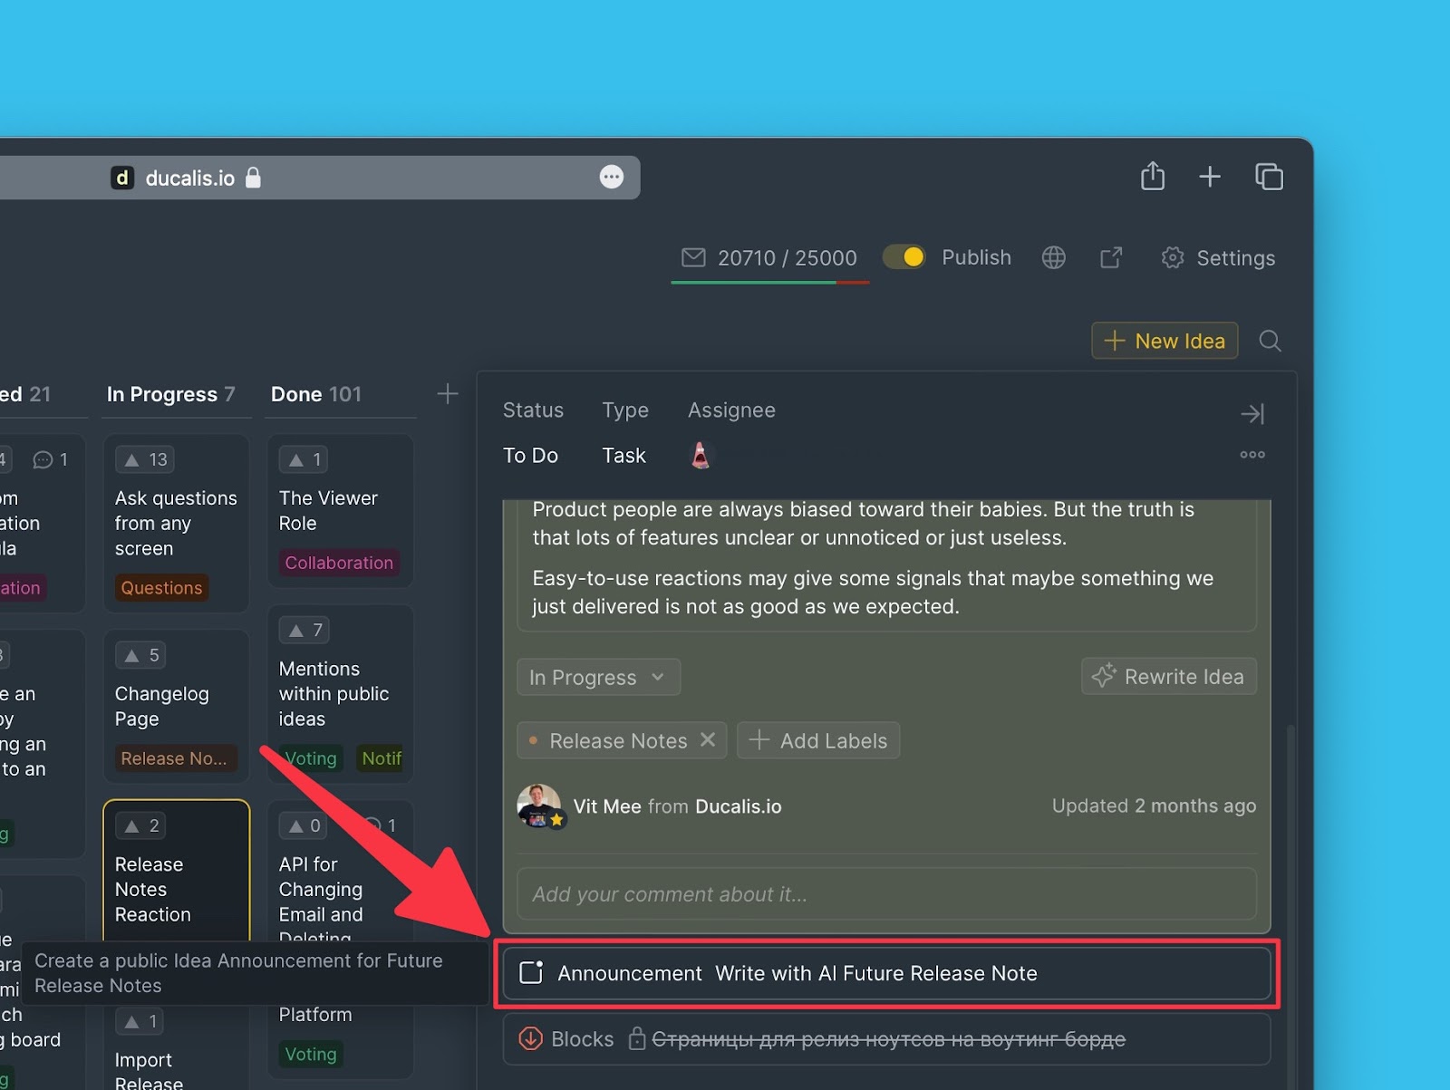Click the New Idea button
The image size is (1450, 1090).
click(1165, 342)
